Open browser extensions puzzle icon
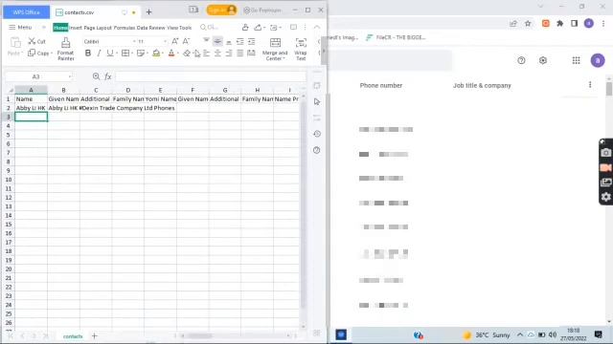 tap(559, 23)
